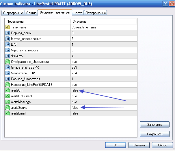Select the alertsOnCurrent variable name

pyautogui.click(x=22, y=96)
